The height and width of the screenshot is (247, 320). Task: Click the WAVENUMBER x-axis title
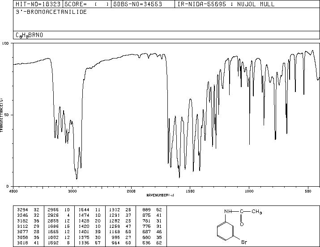[160, 195]
